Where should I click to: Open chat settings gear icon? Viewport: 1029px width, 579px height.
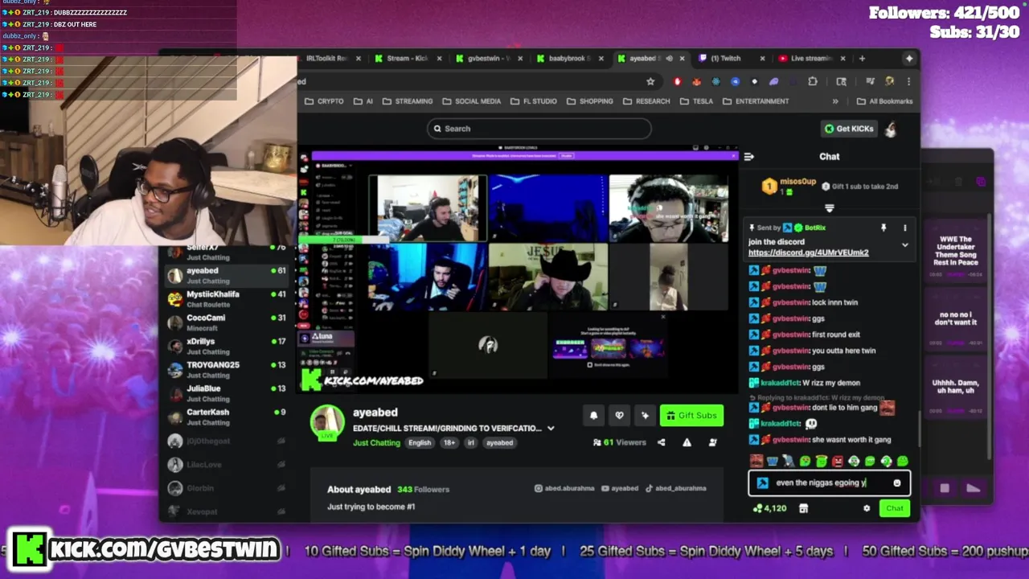(867, 508)
